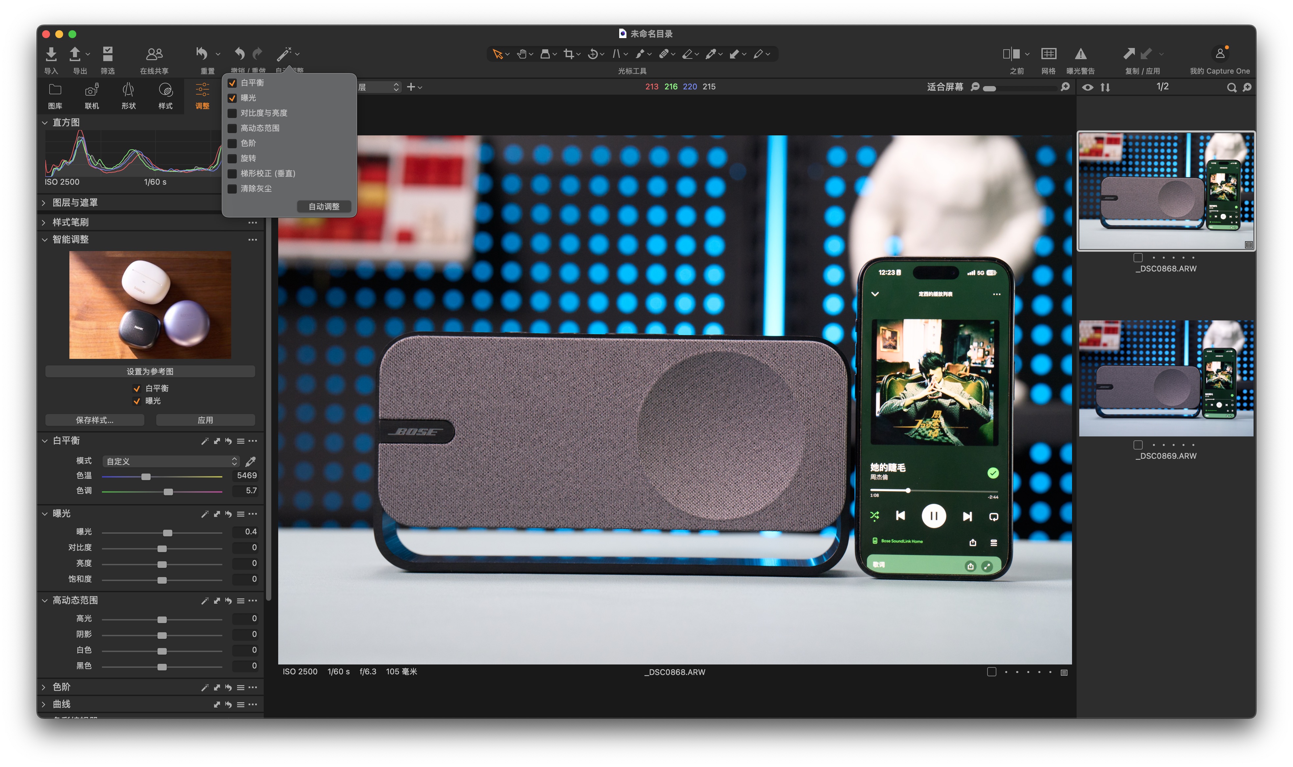Click the white balance eyedropper picker

pos(251,461)
